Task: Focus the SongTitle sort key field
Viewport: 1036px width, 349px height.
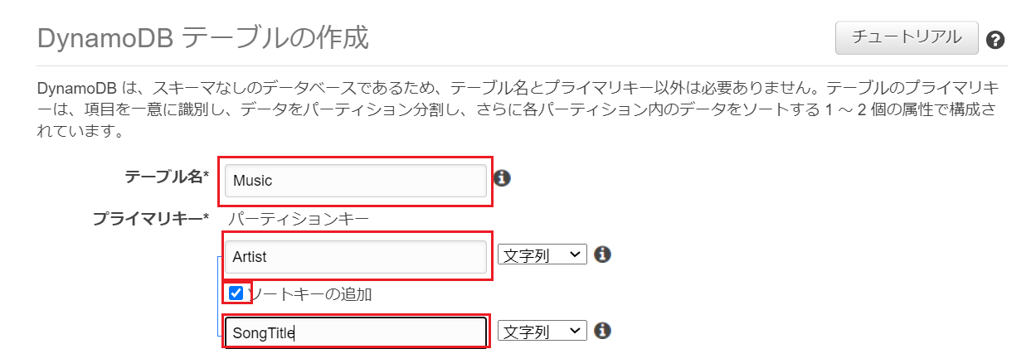Action: click(x=356, y=333)
